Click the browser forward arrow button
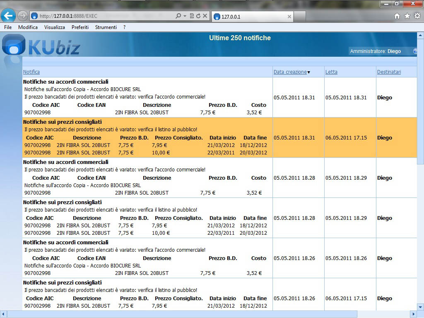The width and height of the screenshot is (424, 318). [x=23, y=16]
